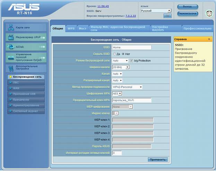This screenshot has height=176, width=216.
Task: Select Да radio for Скрыть SSID
Action: coord(114,54)
